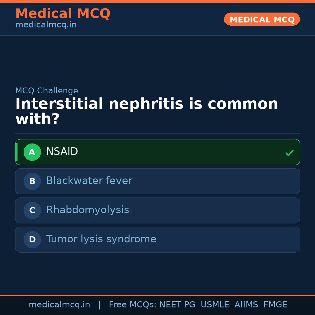The height and width of the screenshot is (315, 315).
Task: Click the green A option circle
Action: tap(32, 152)
